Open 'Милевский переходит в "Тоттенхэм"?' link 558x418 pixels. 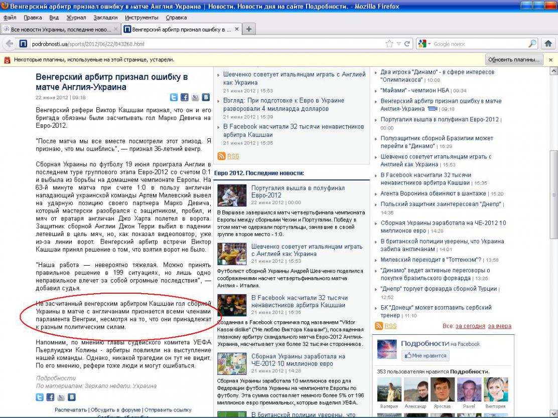point(431,260)
